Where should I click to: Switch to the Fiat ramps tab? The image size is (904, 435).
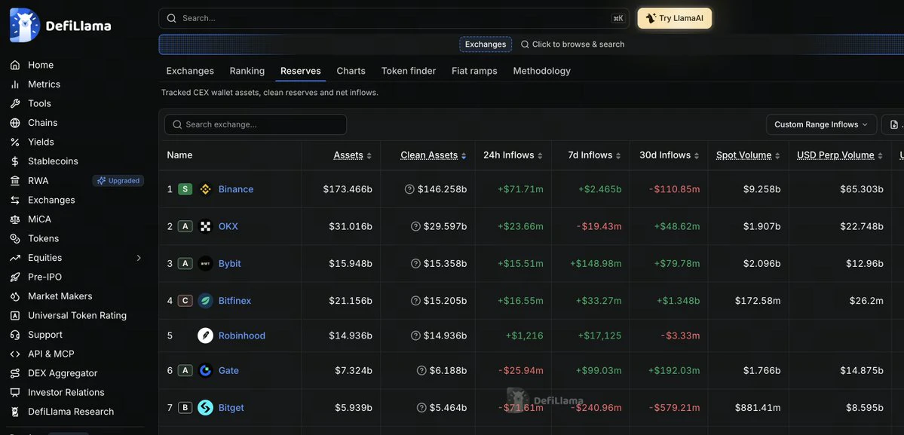click(474, 71)
